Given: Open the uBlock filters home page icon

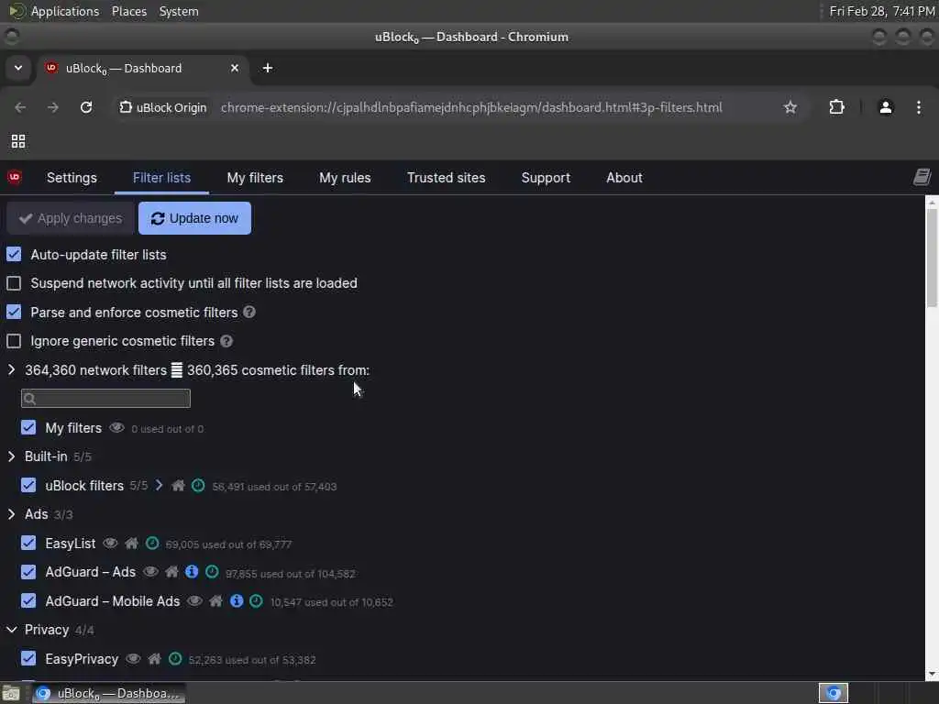Looking at the screenshot, I should click(x=178, y=486).
